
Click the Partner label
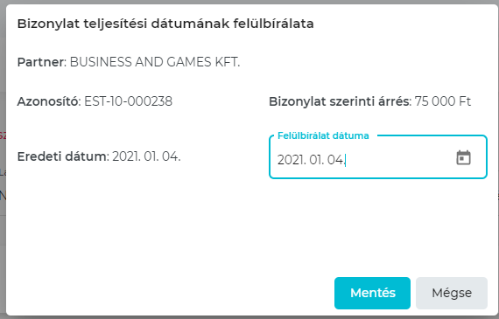[41, 62]
